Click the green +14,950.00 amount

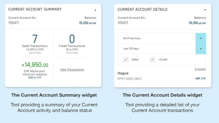click(x=35, y=65)
